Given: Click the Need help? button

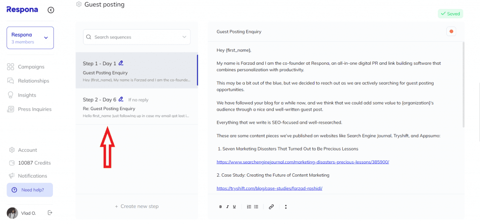Looking at the screenshot, I should coord(30,190).
